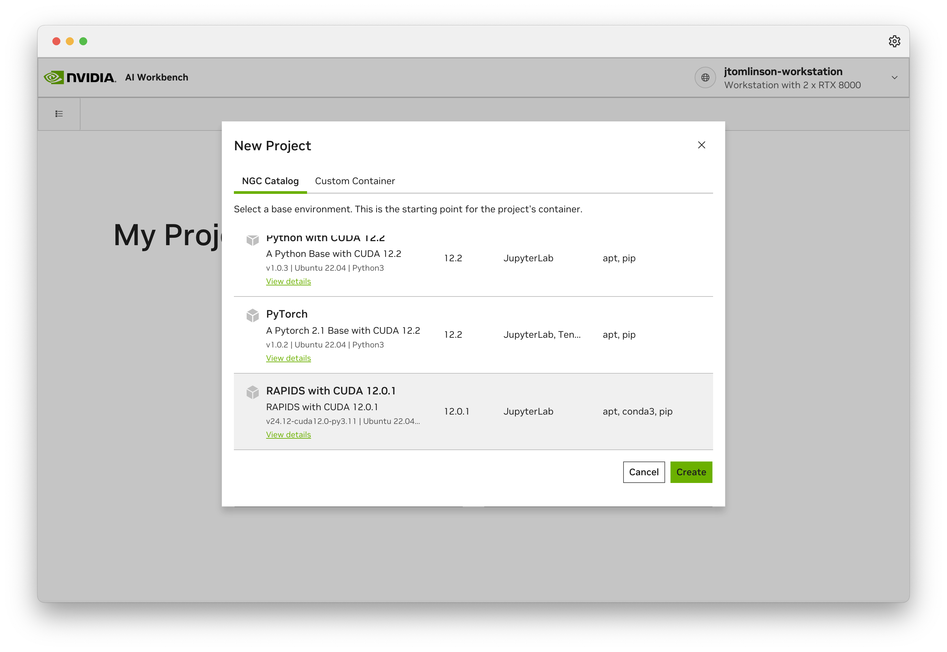
Task: Click the RAPIDS container cube icon
Action: [x=253, y=392]
